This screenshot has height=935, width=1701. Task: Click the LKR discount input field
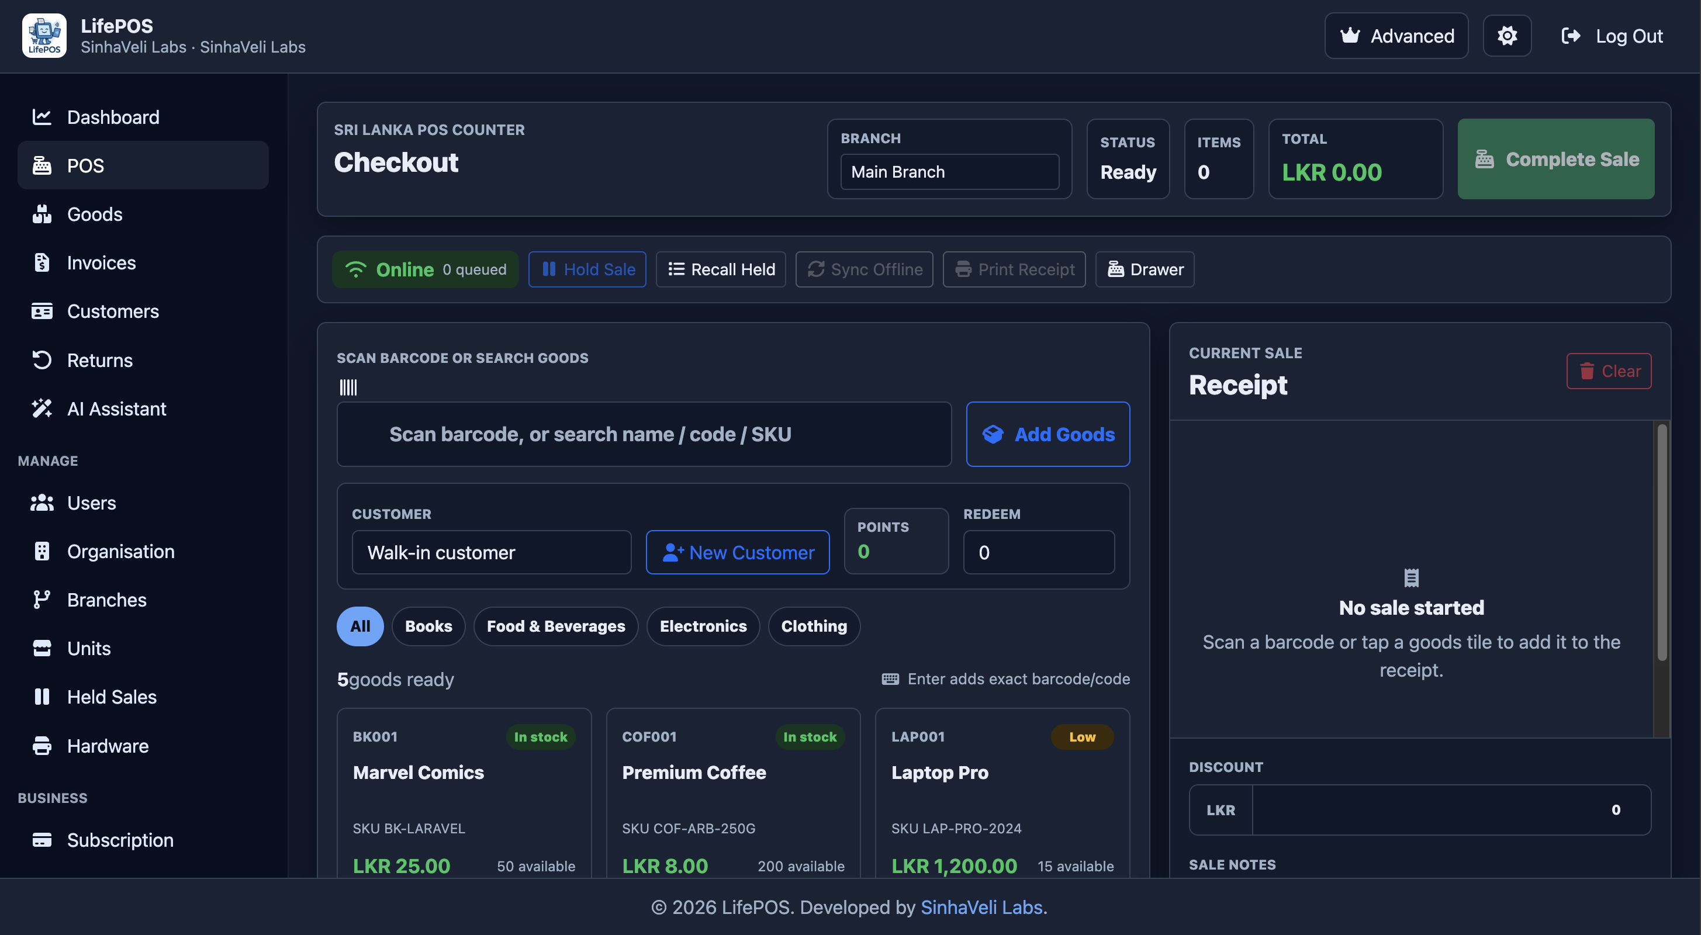pyautogui.click(x=1451, y=809)
